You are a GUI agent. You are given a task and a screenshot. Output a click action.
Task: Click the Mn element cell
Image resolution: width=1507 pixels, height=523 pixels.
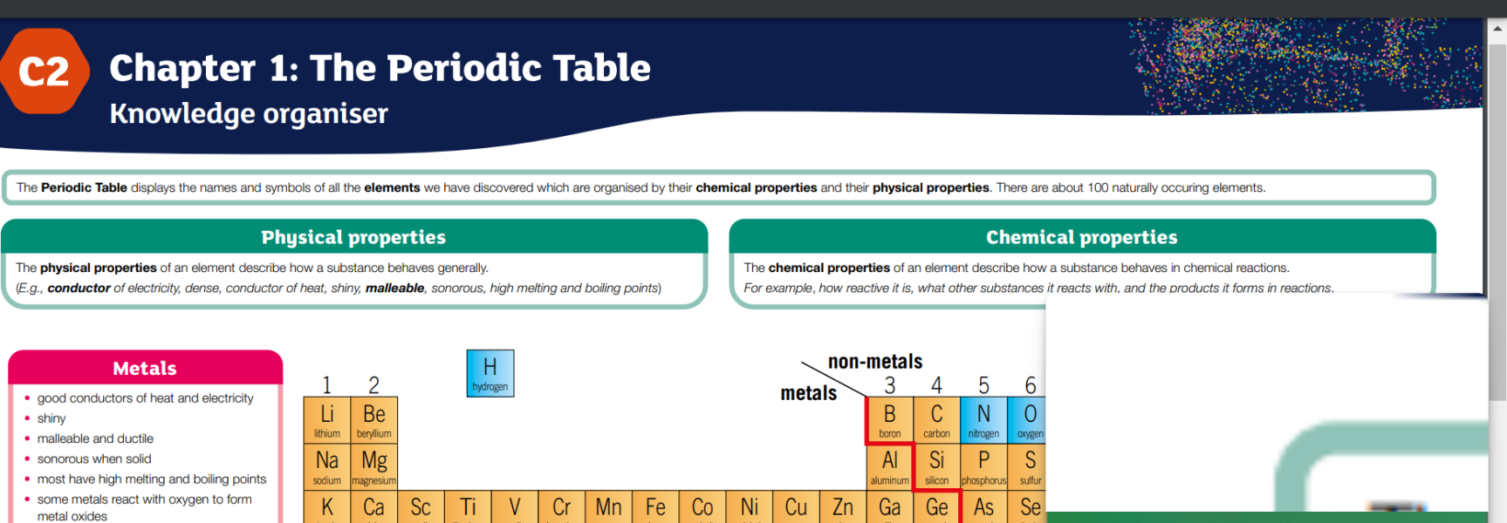click(608, 506)
